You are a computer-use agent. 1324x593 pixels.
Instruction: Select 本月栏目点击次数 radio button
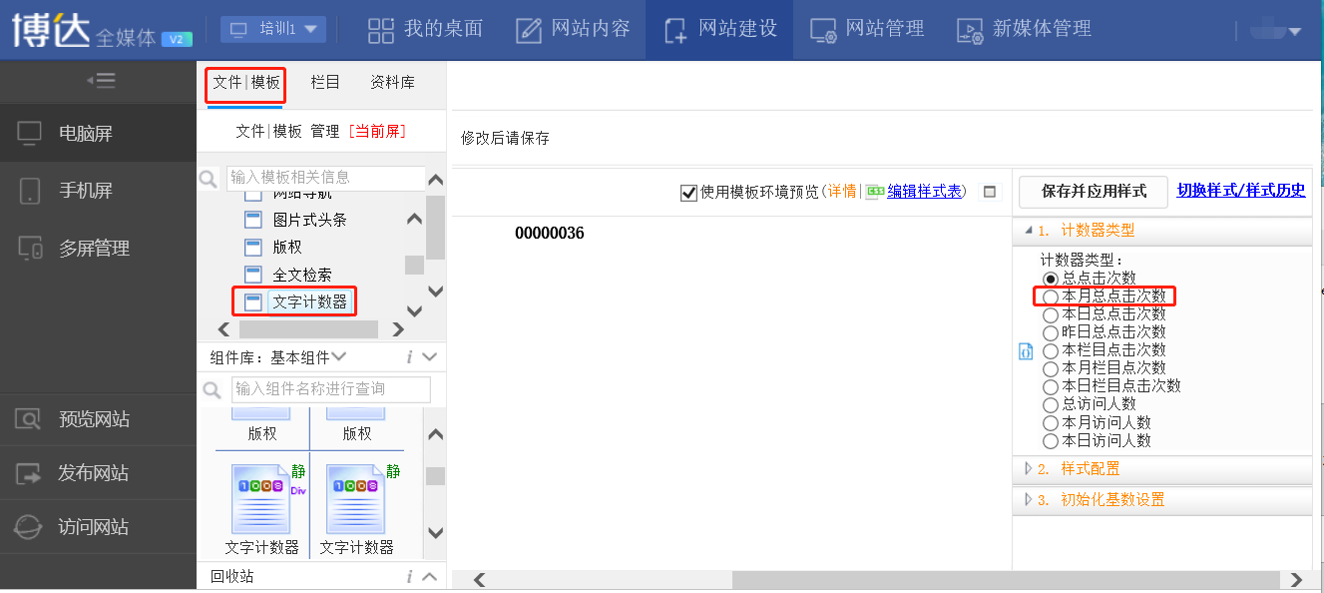(x=1050, y=368)
